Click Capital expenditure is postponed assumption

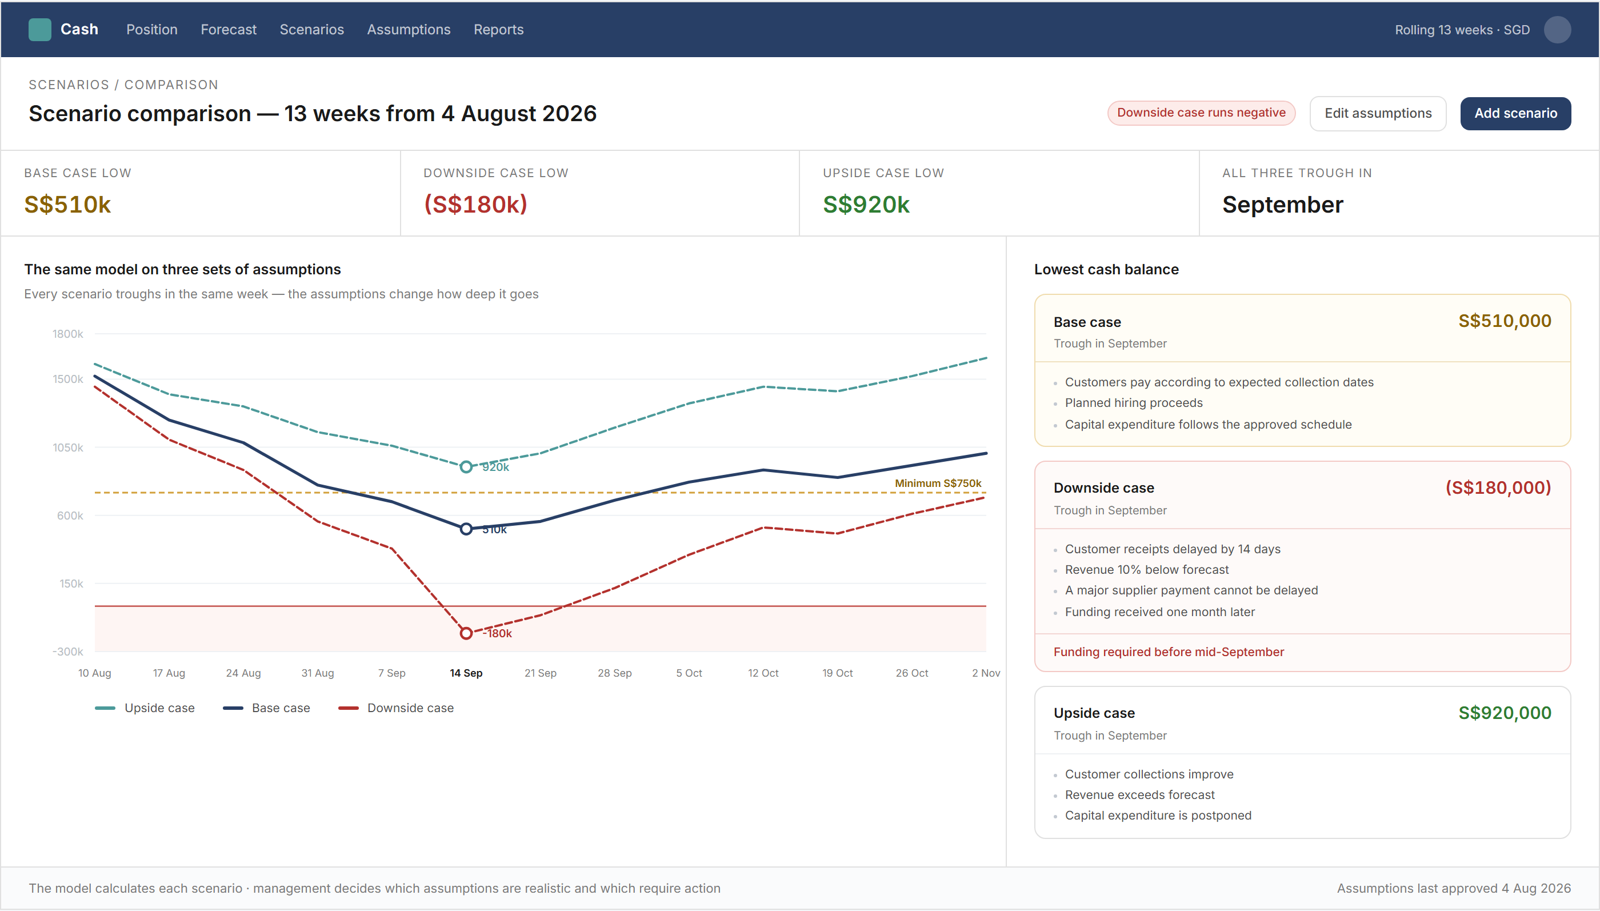1158,815
